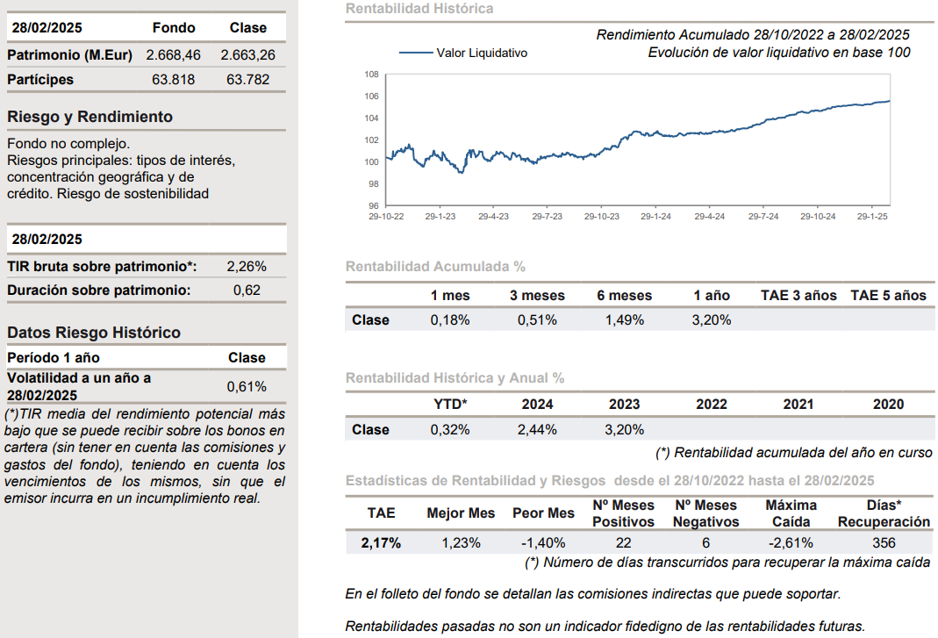This screenshot has height=638, width=938.
Task: Select the 6 meses return 1,49%
Action: click(625, 320)
